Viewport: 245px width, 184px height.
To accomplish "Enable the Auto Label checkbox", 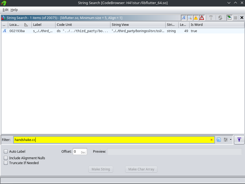I will coord(6,152).
